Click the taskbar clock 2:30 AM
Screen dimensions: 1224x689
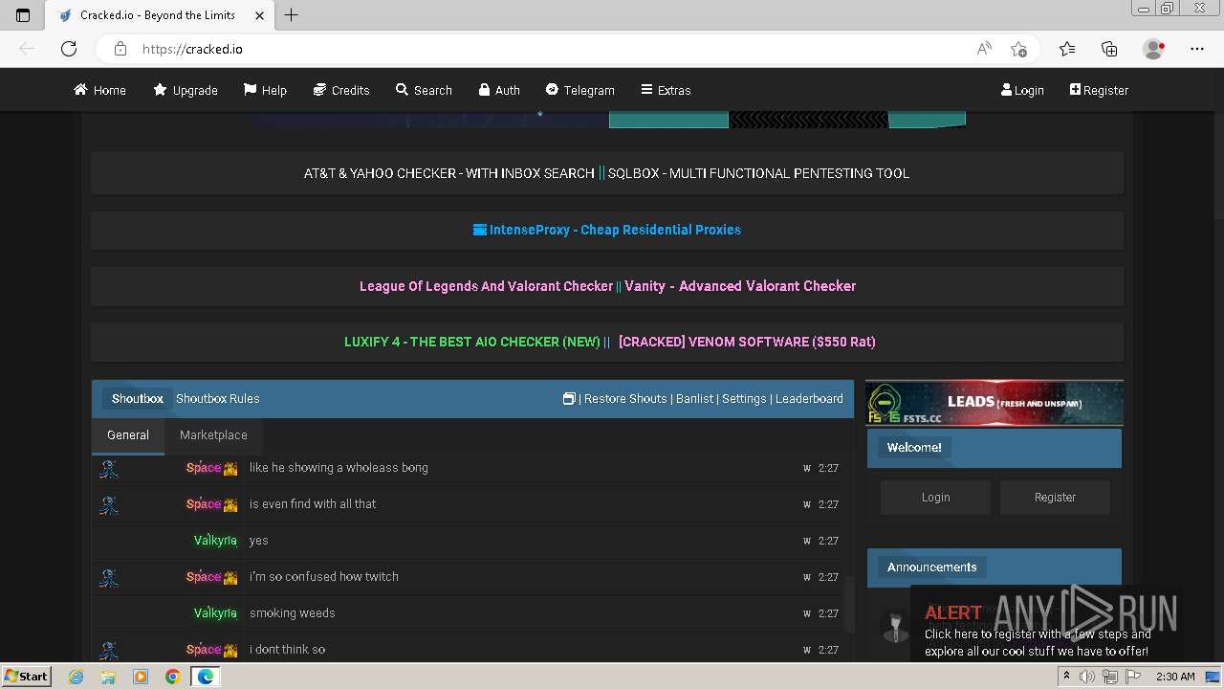[x=1175, y=677]
